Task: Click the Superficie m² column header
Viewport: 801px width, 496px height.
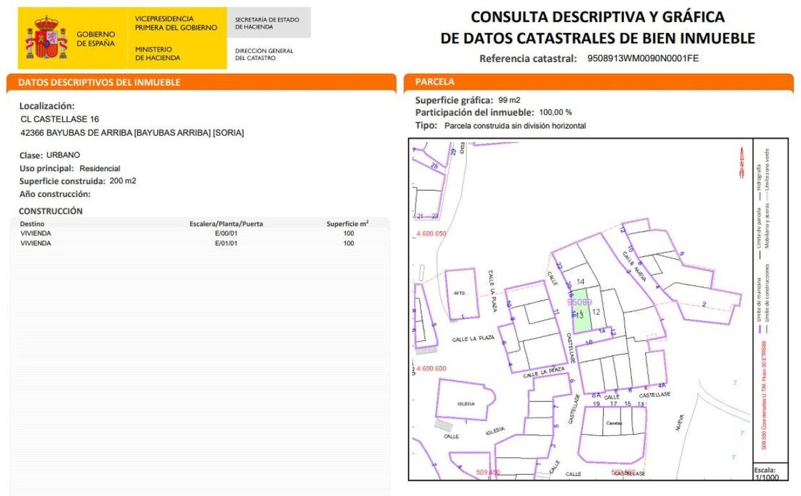Action: pyautogui.click(x=347, y=223)
